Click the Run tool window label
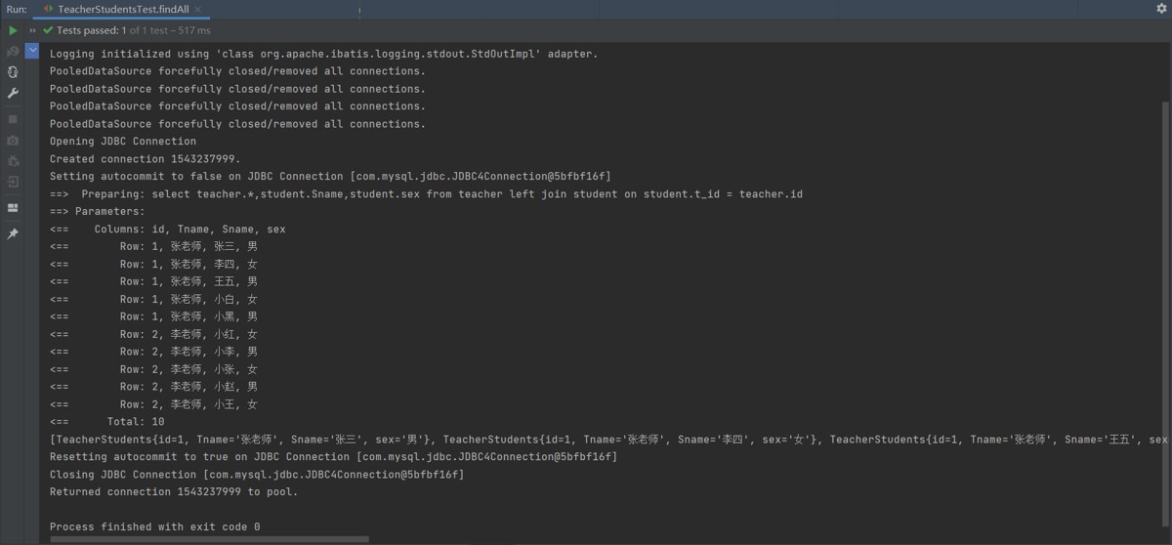The height and width of the screenshot is (545, 1172). tap(17, 9)
